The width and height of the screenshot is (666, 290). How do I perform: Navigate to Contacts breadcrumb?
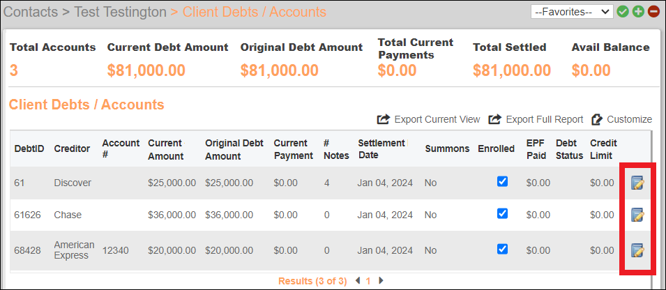point(30,12)
